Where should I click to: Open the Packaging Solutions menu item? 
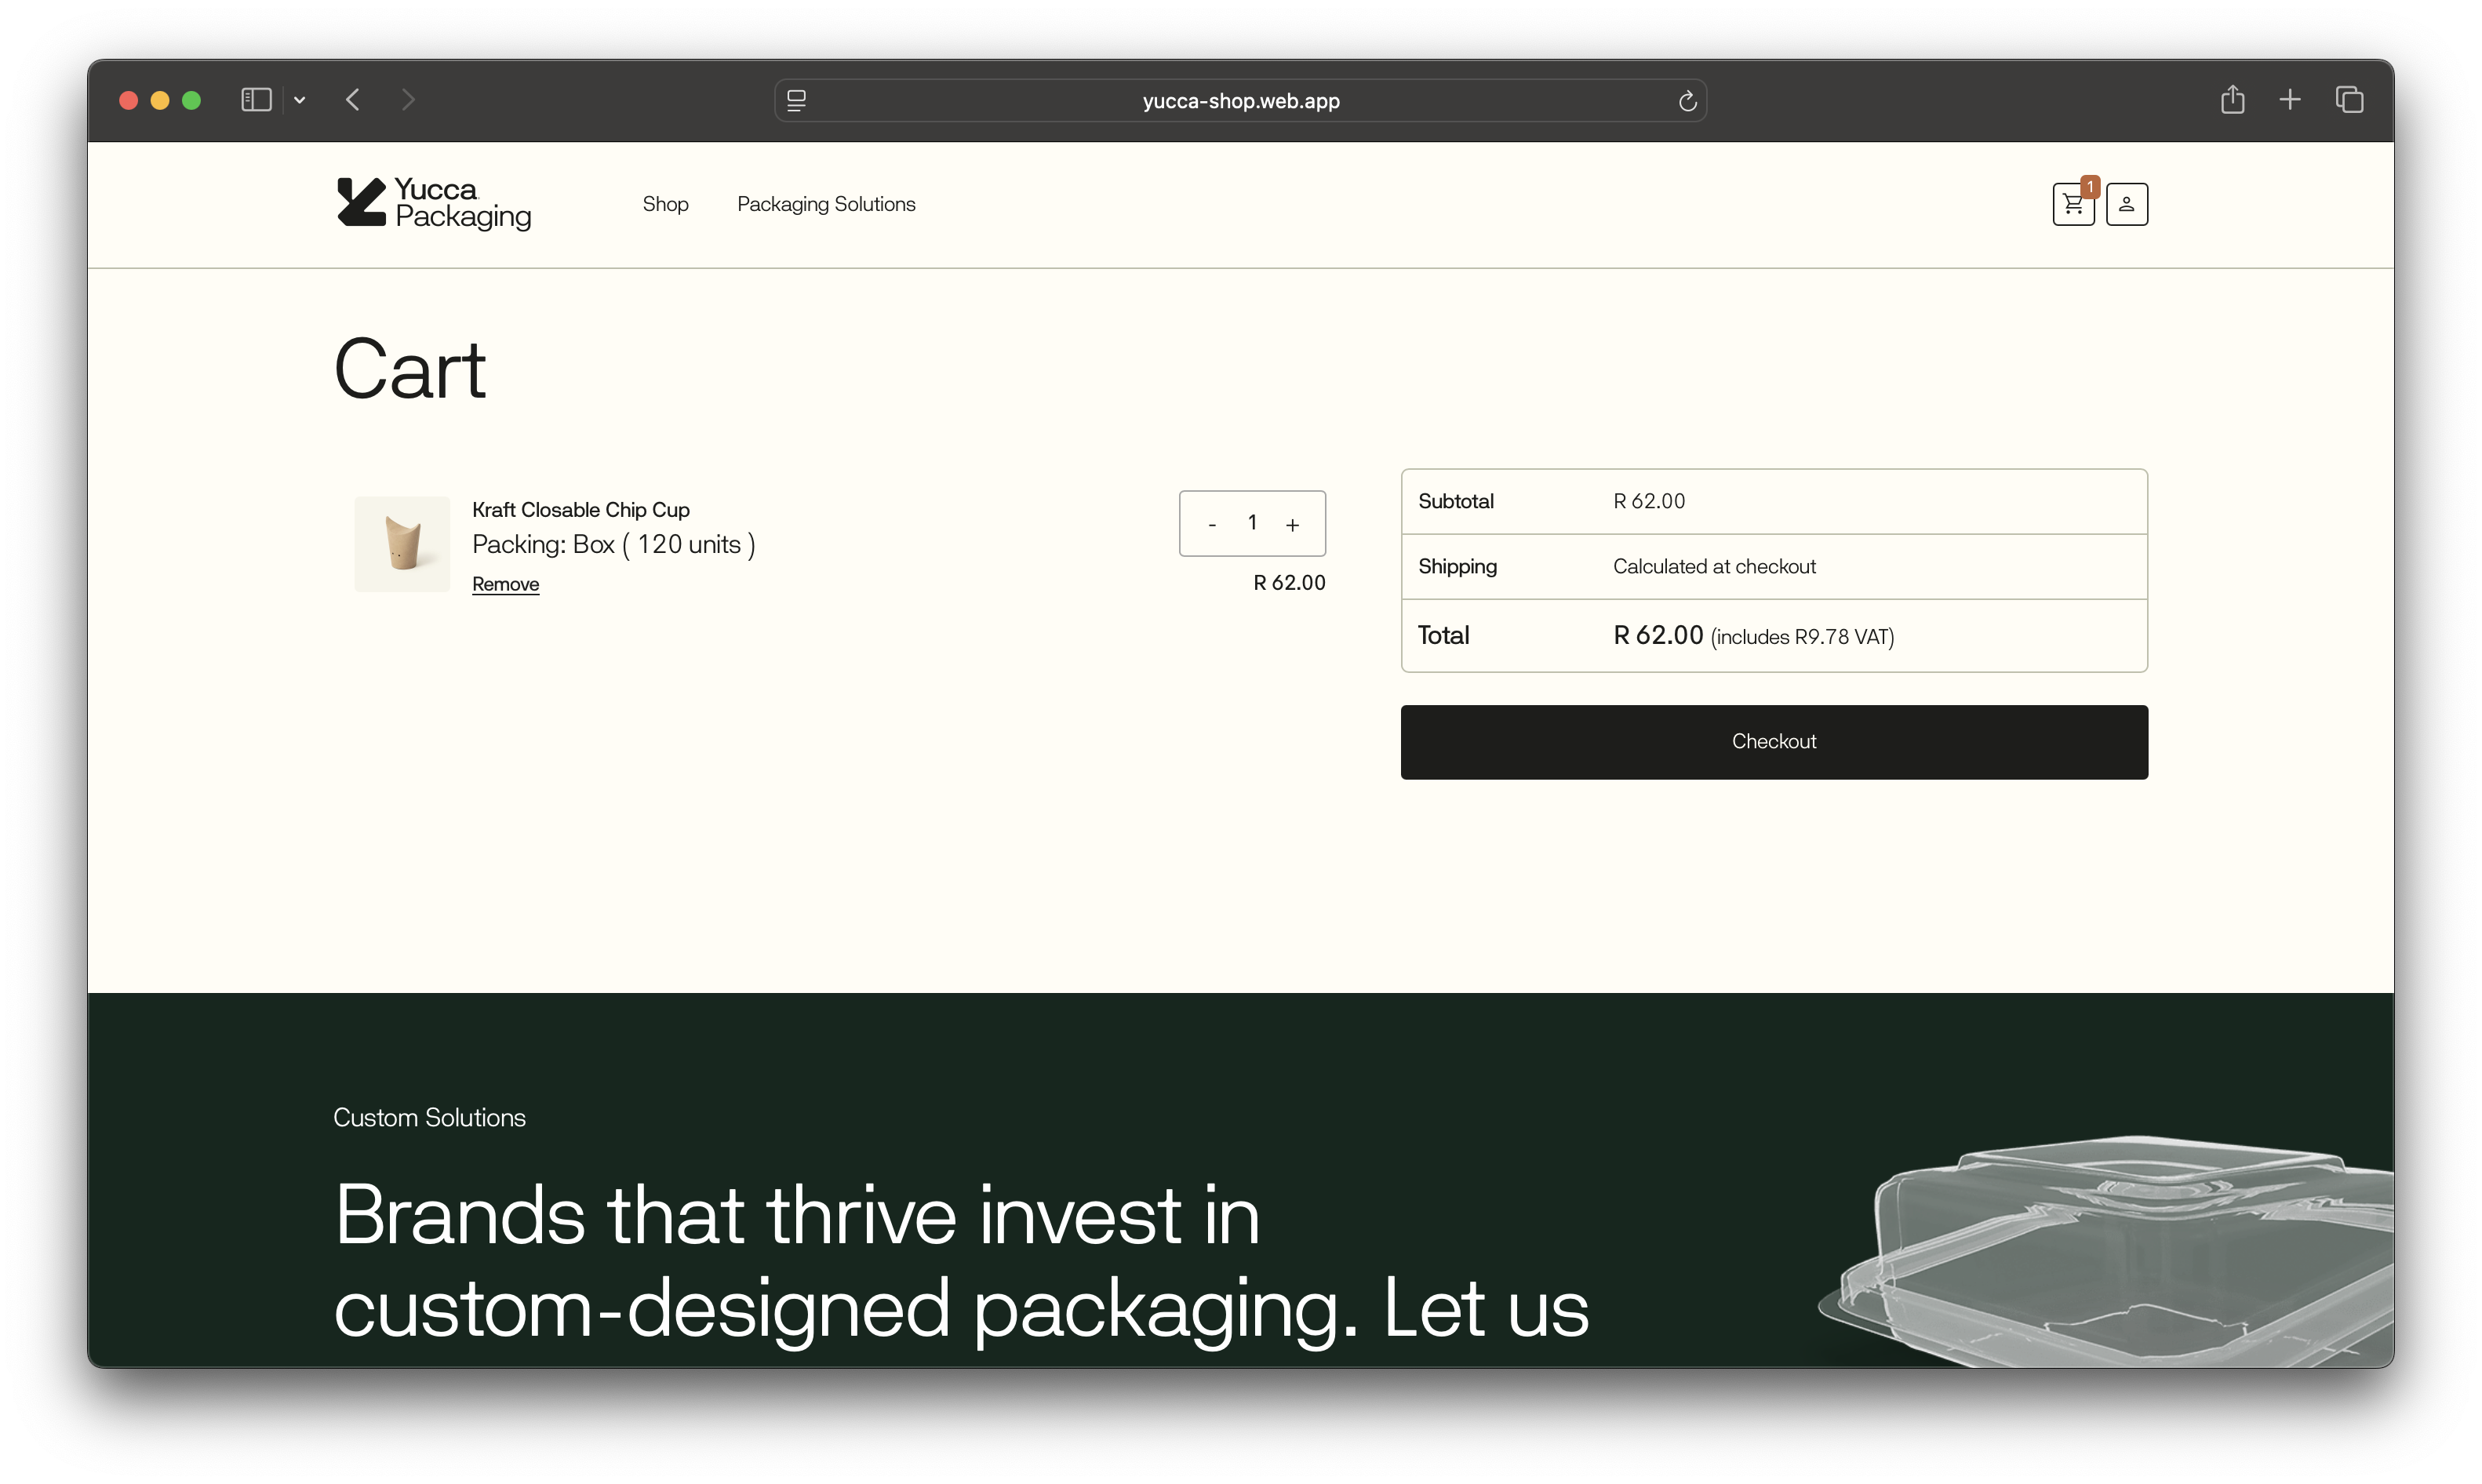[x=826, y=204]
